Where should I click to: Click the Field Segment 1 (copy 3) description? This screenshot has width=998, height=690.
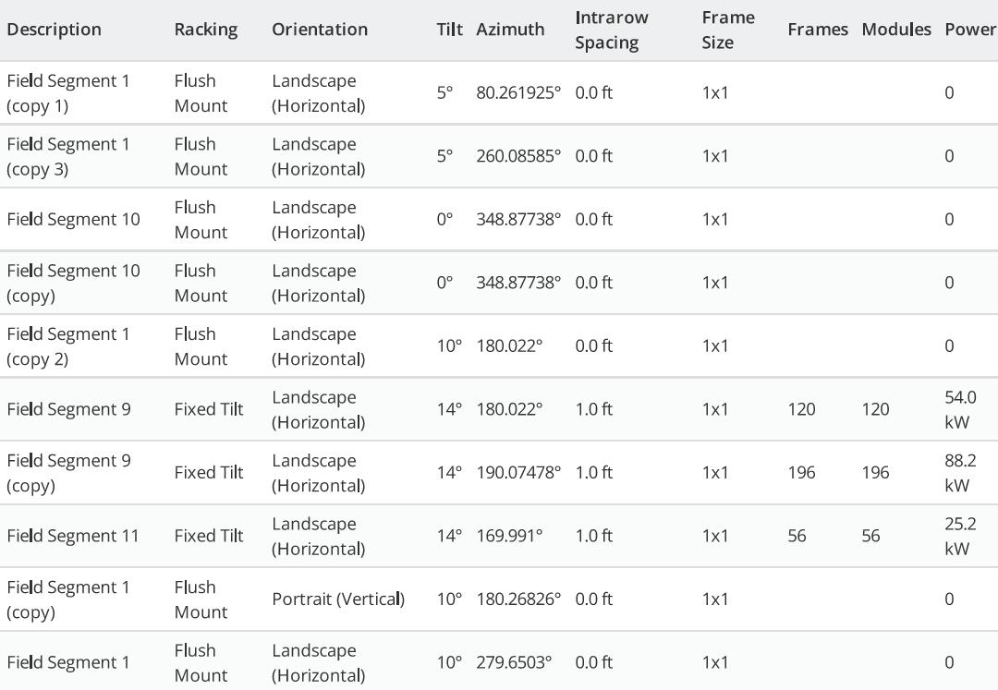pyautogui.click(x=68, y=156)
